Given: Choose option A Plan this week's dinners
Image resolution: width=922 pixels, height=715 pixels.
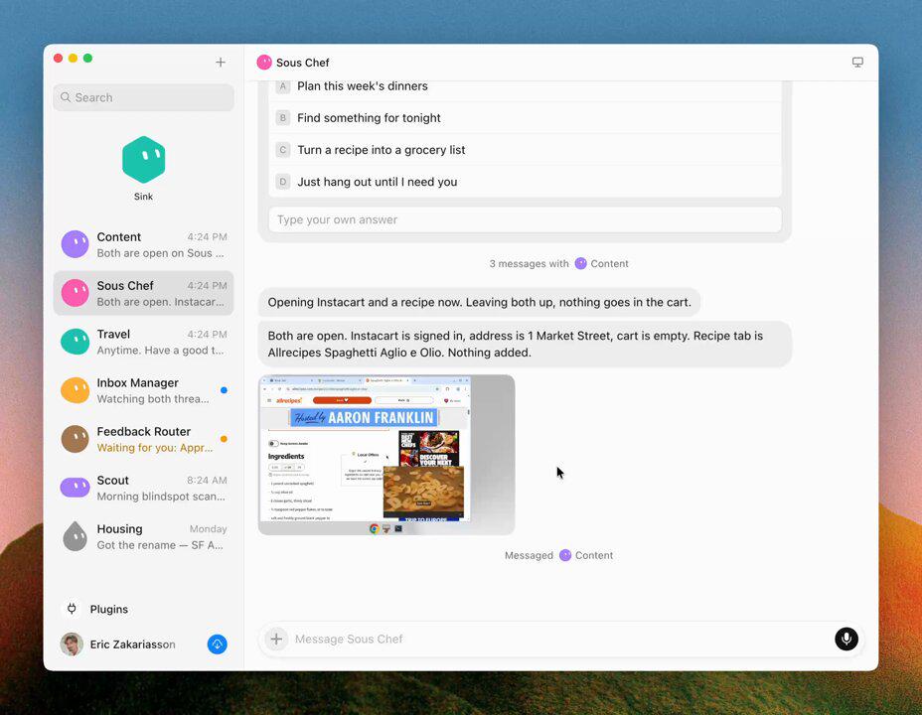Looking at the screenshot, I should coord(526,86).
